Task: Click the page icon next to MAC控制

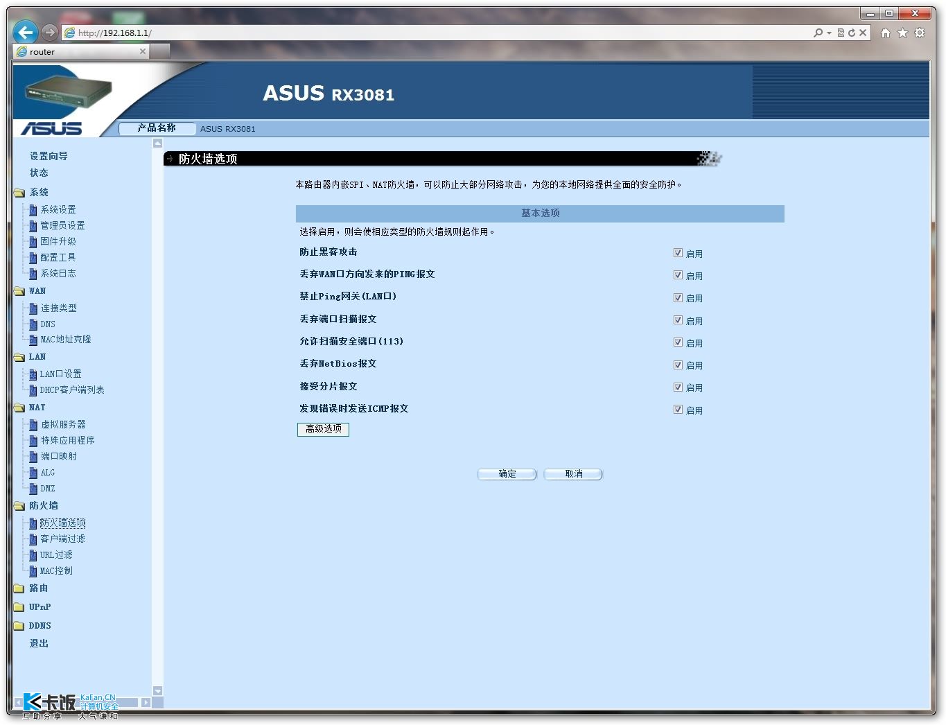Action: click(x=33, y=570)
